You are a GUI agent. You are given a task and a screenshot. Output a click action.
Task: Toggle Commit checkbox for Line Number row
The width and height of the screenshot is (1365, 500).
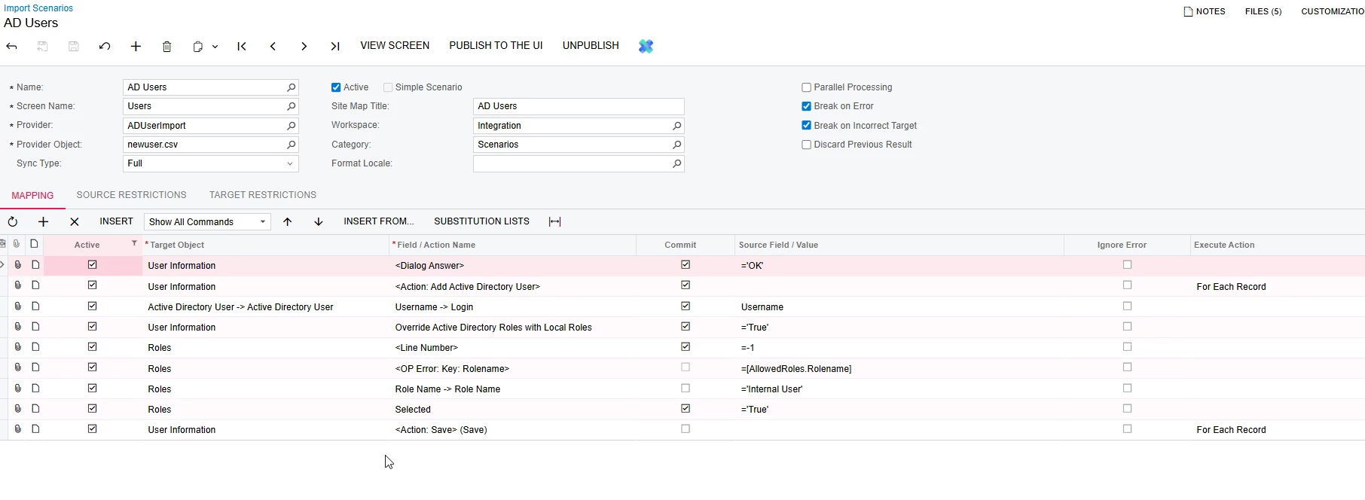[x=686, y=346]
